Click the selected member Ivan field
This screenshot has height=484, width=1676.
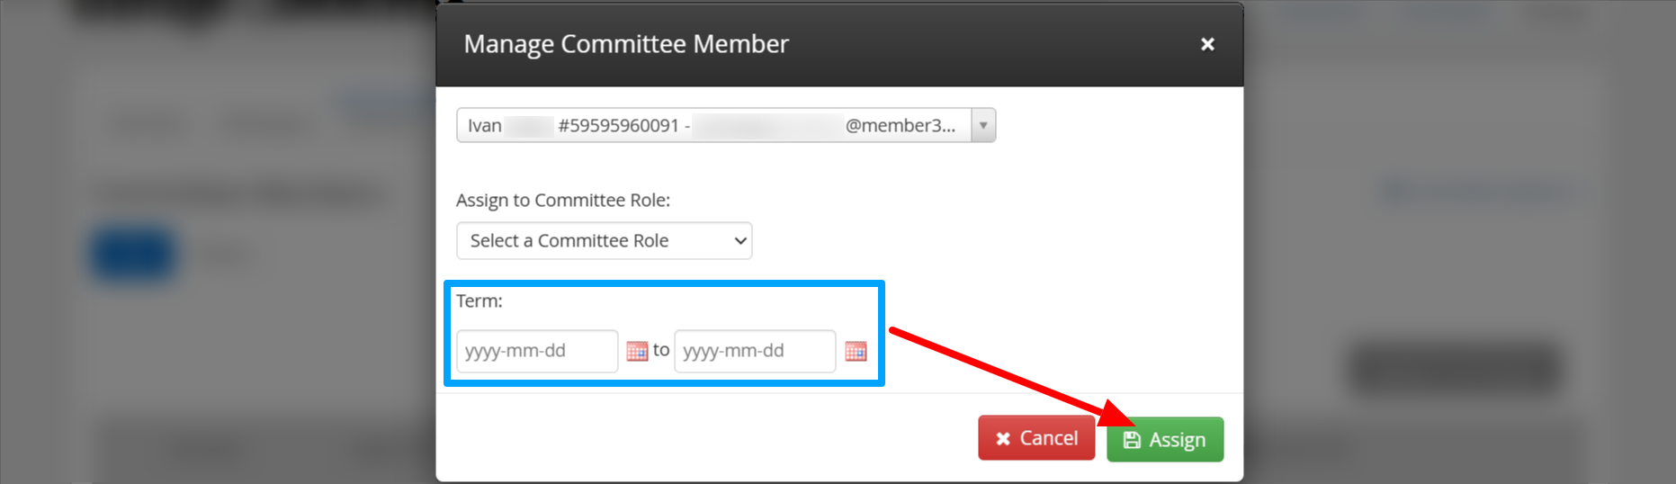coord(726,125)
